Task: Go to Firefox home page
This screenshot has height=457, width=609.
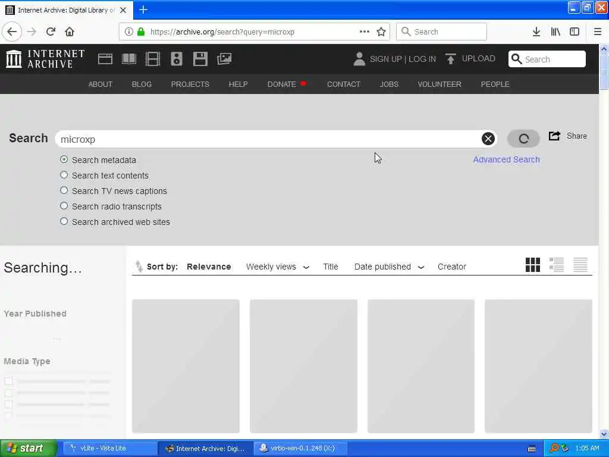Action: point(70,32)
